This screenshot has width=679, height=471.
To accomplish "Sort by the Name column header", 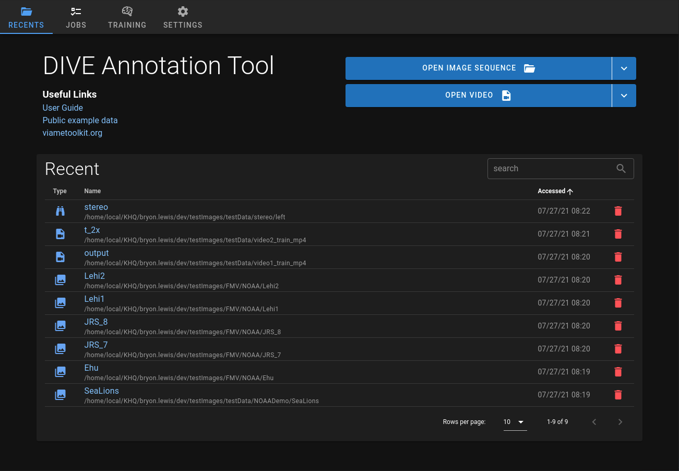I will tap(92, 191).
